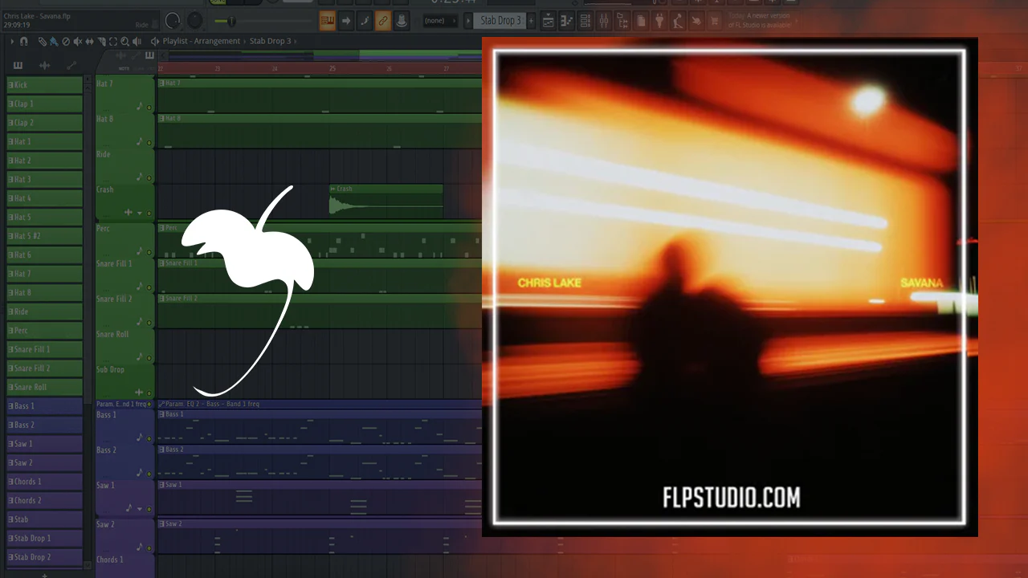Select the Clap 1 pattern in picker
The image size is (1028, 578).
coord(45,104)
